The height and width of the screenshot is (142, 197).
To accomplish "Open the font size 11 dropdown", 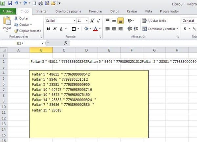I will [x=87, y=21].
